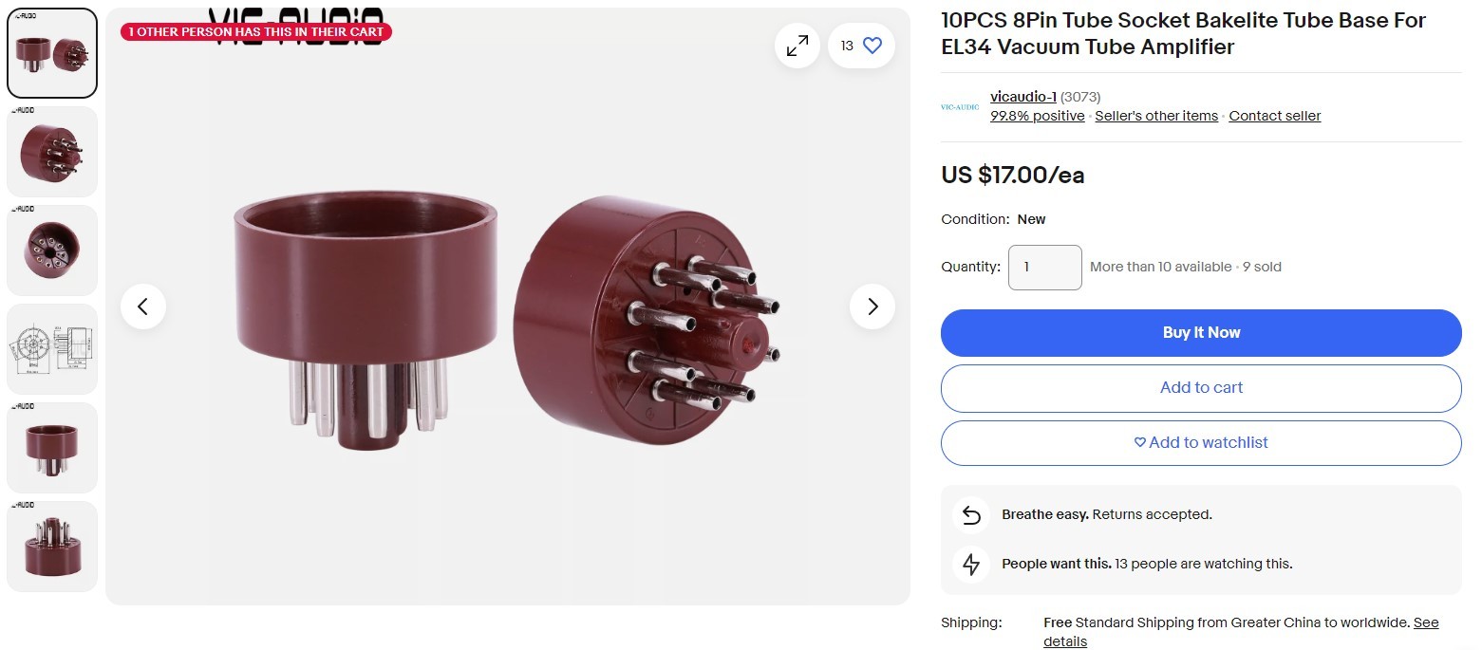The image size is (1482, 650).
Task: Click the returns accepted arrow icon
Action: click(971, 515)
